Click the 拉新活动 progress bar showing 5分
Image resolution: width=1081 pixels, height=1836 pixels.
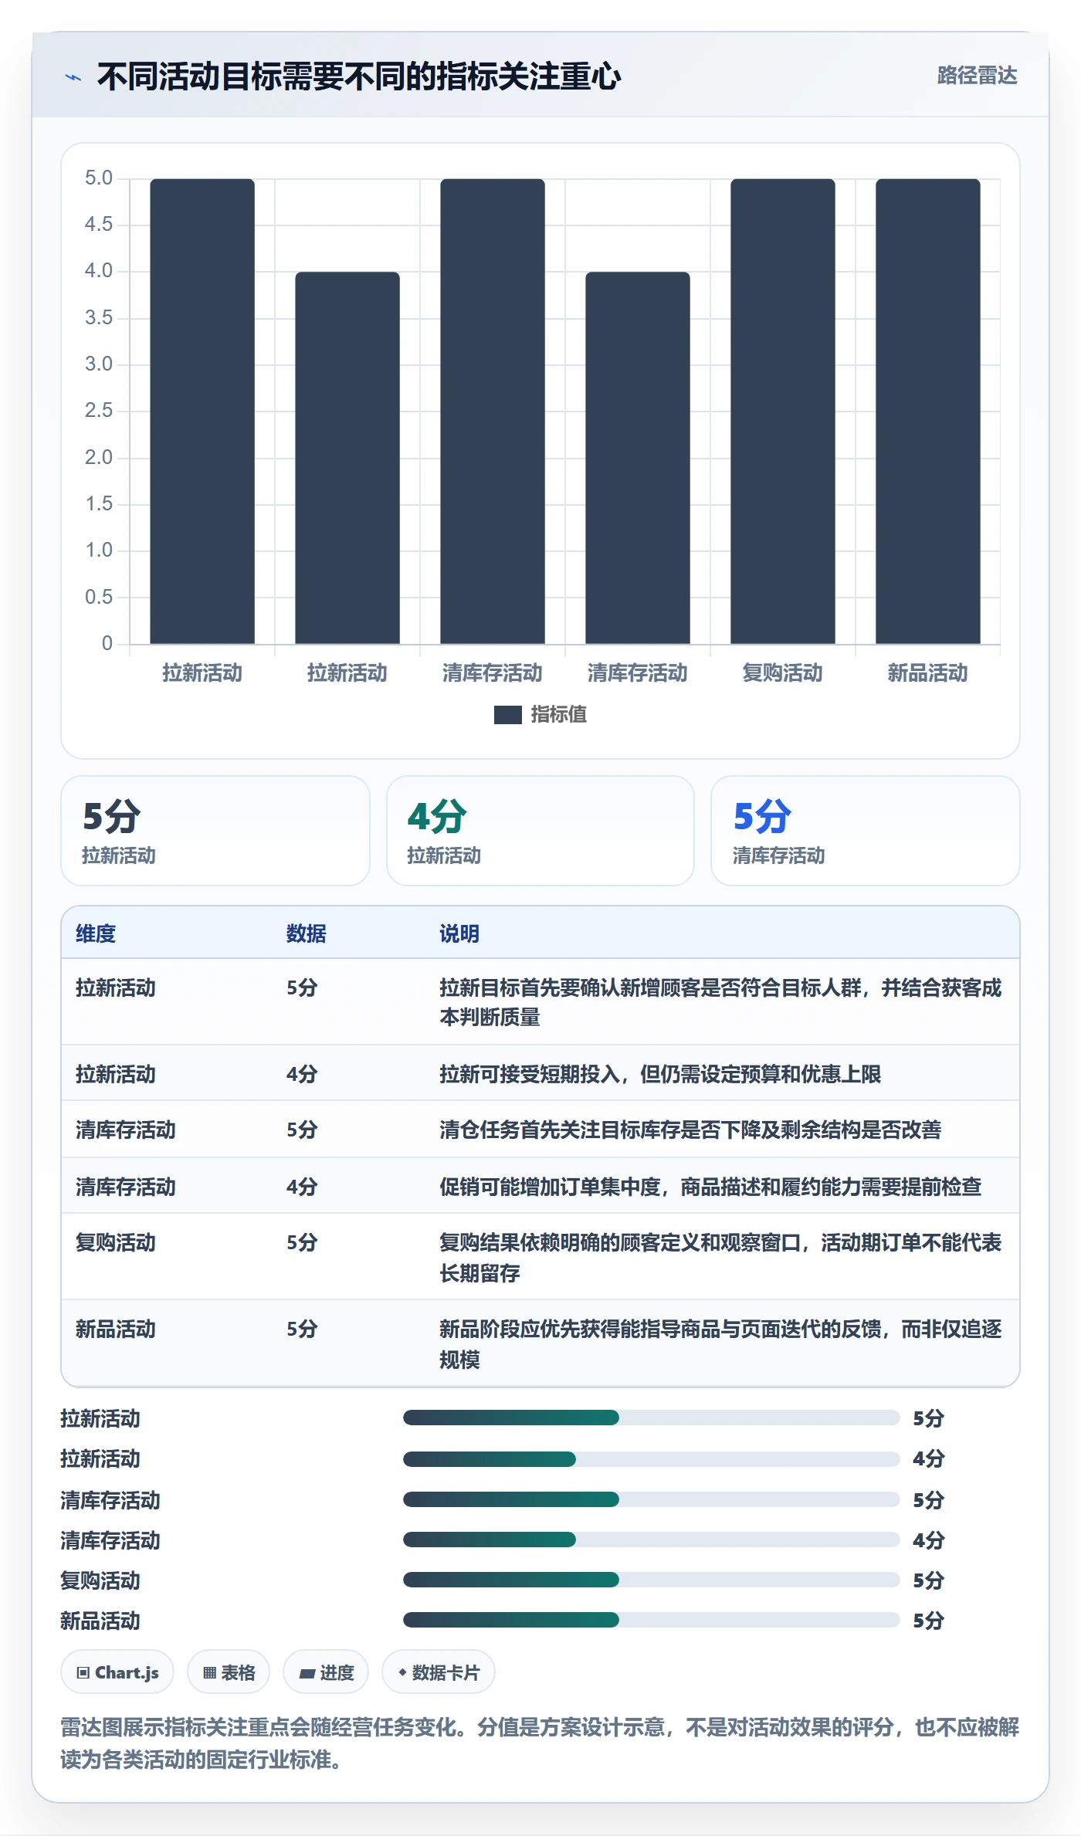click(652, 1418)
